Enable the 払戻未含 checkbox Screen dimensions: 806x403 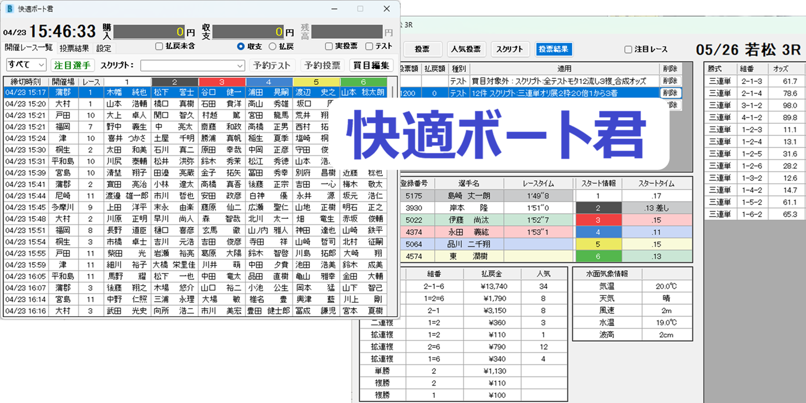(159, 47)
